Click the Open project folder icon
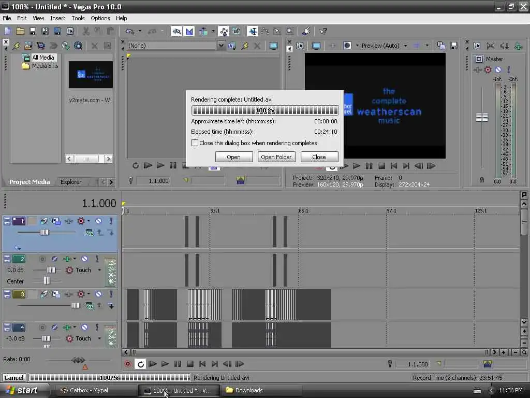Screen dimensions: 530x398 click(x=20, y=32)
